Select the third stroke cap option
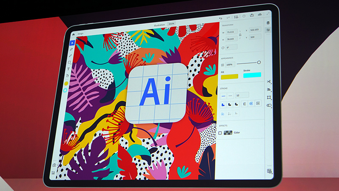 [258, 103]
